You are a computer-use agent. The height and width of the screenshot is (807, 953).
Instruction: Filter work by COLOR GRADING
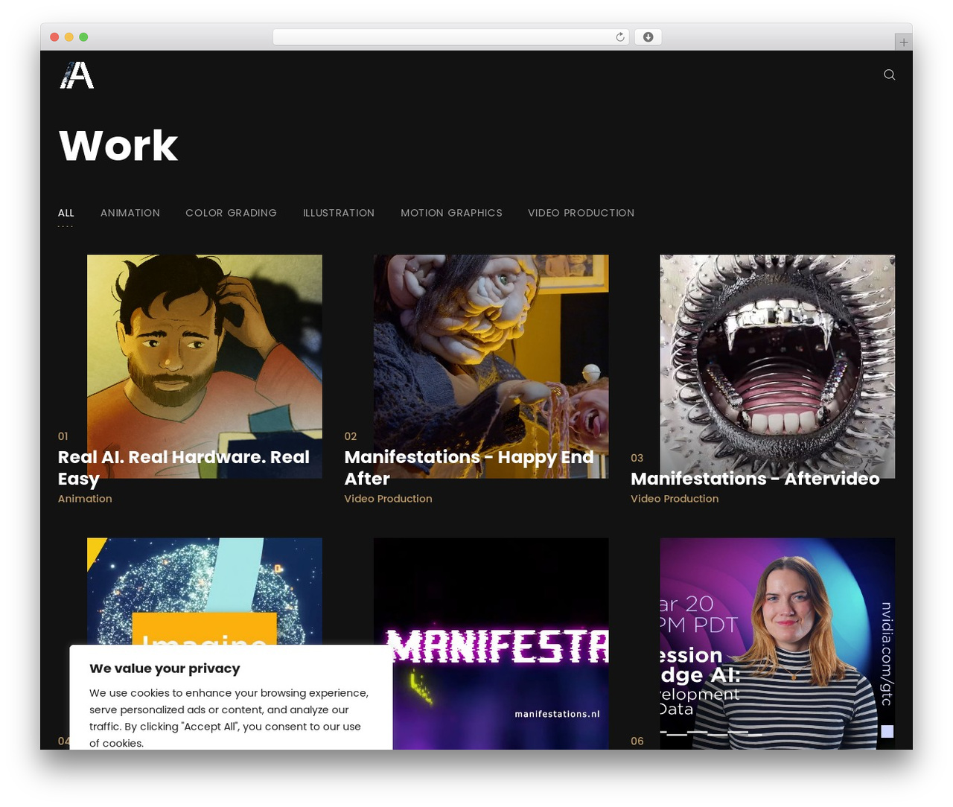click(x=231, y=213)
